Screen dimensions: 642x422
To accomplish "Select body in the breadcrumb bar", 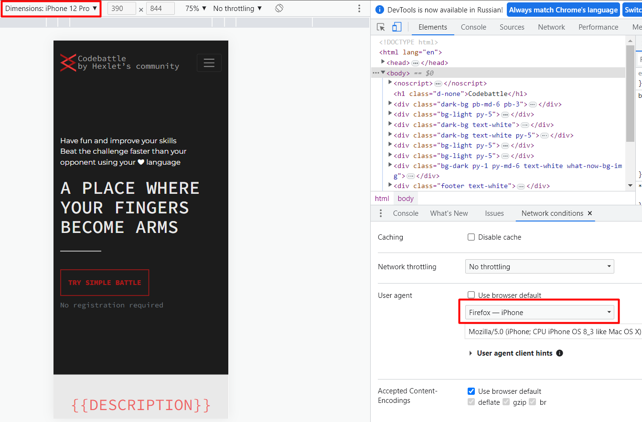I will [x=406, y=199].
